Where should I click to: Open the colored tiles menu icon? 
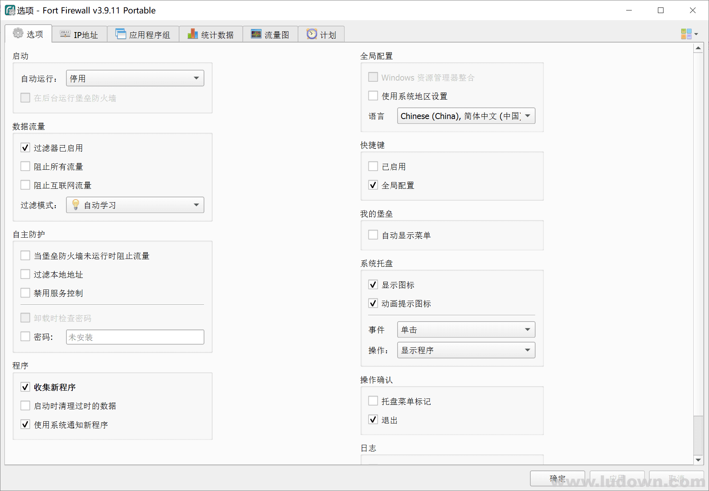point(686,34)
